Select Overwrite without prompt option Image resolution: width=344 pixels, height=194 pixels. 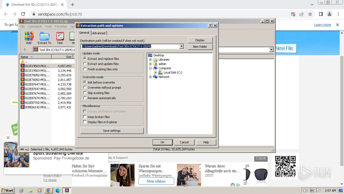[102, 88]
